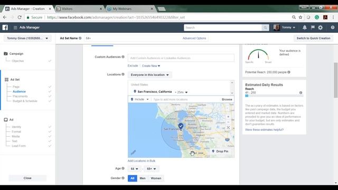Open the Create New dropdown
The image size is (338, 190).
[x=151, y=66]
